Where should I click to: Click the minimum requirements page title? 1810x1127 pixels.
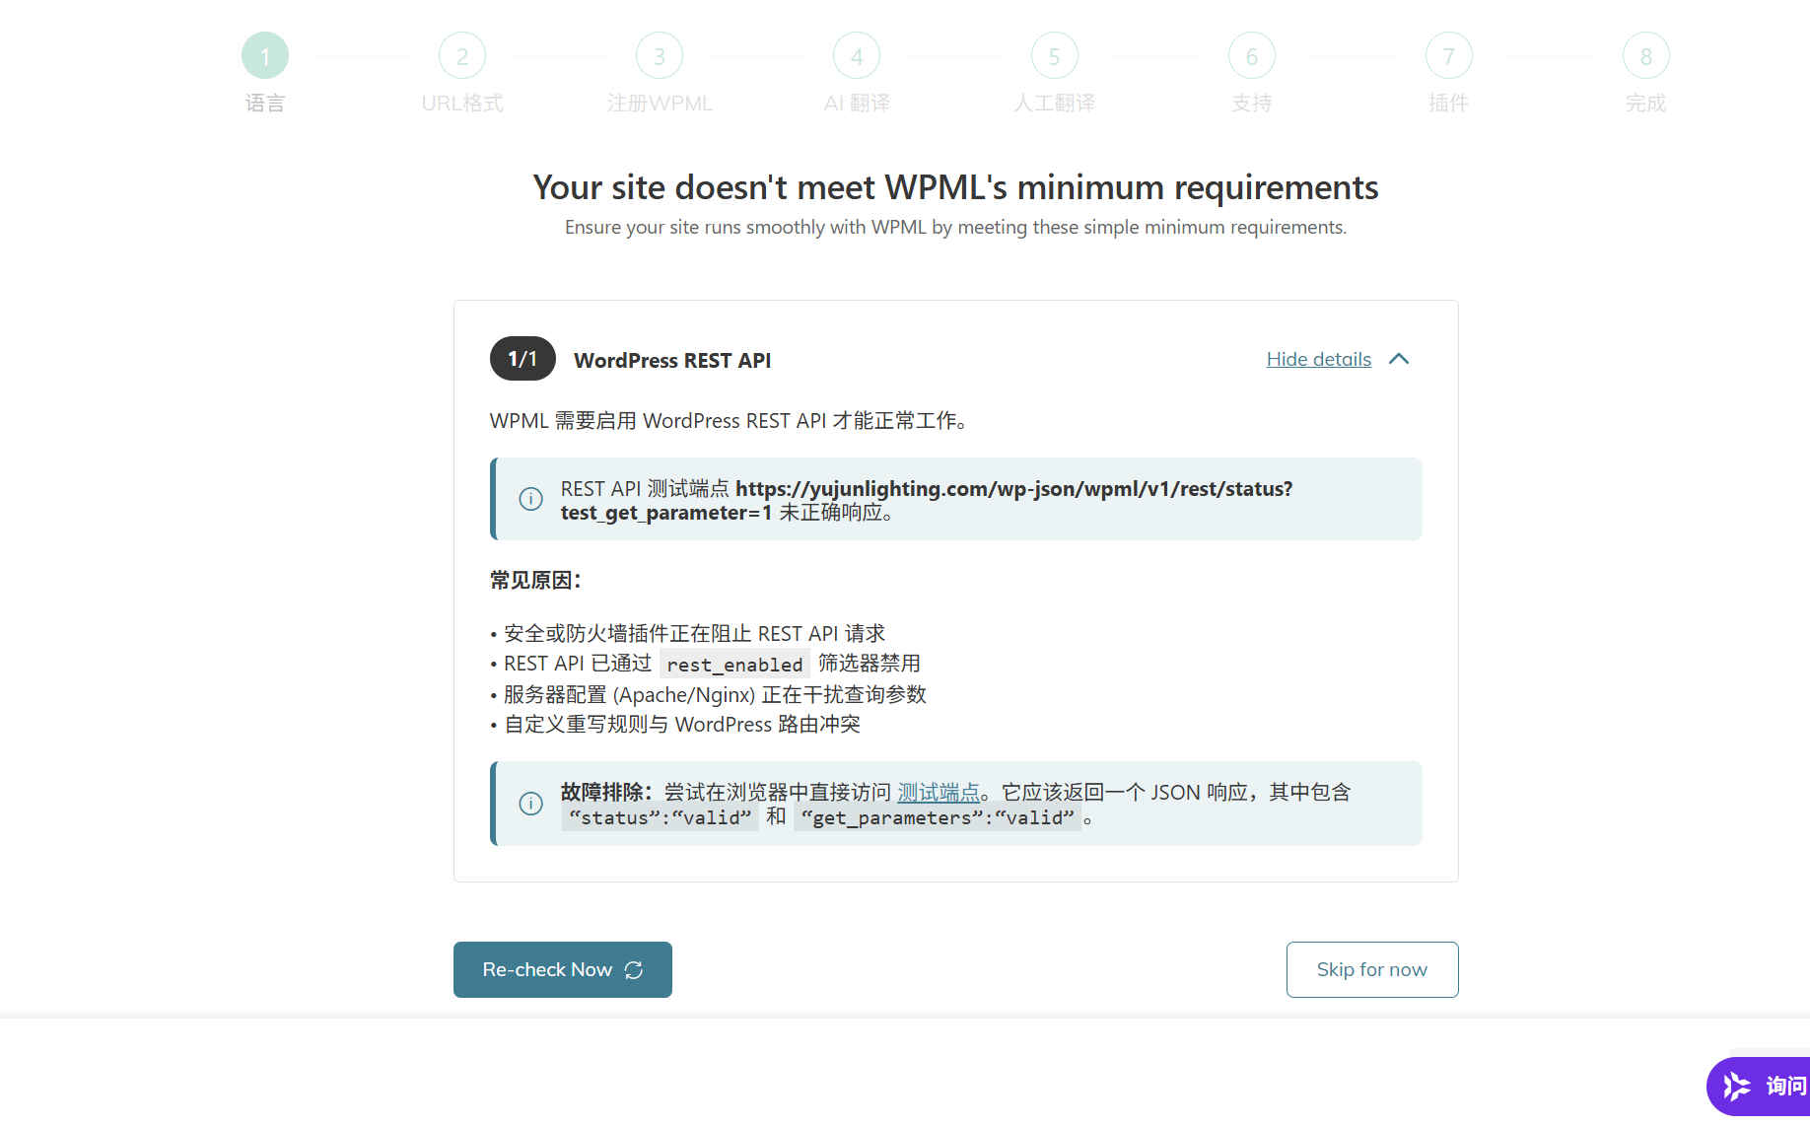(956, 187)
